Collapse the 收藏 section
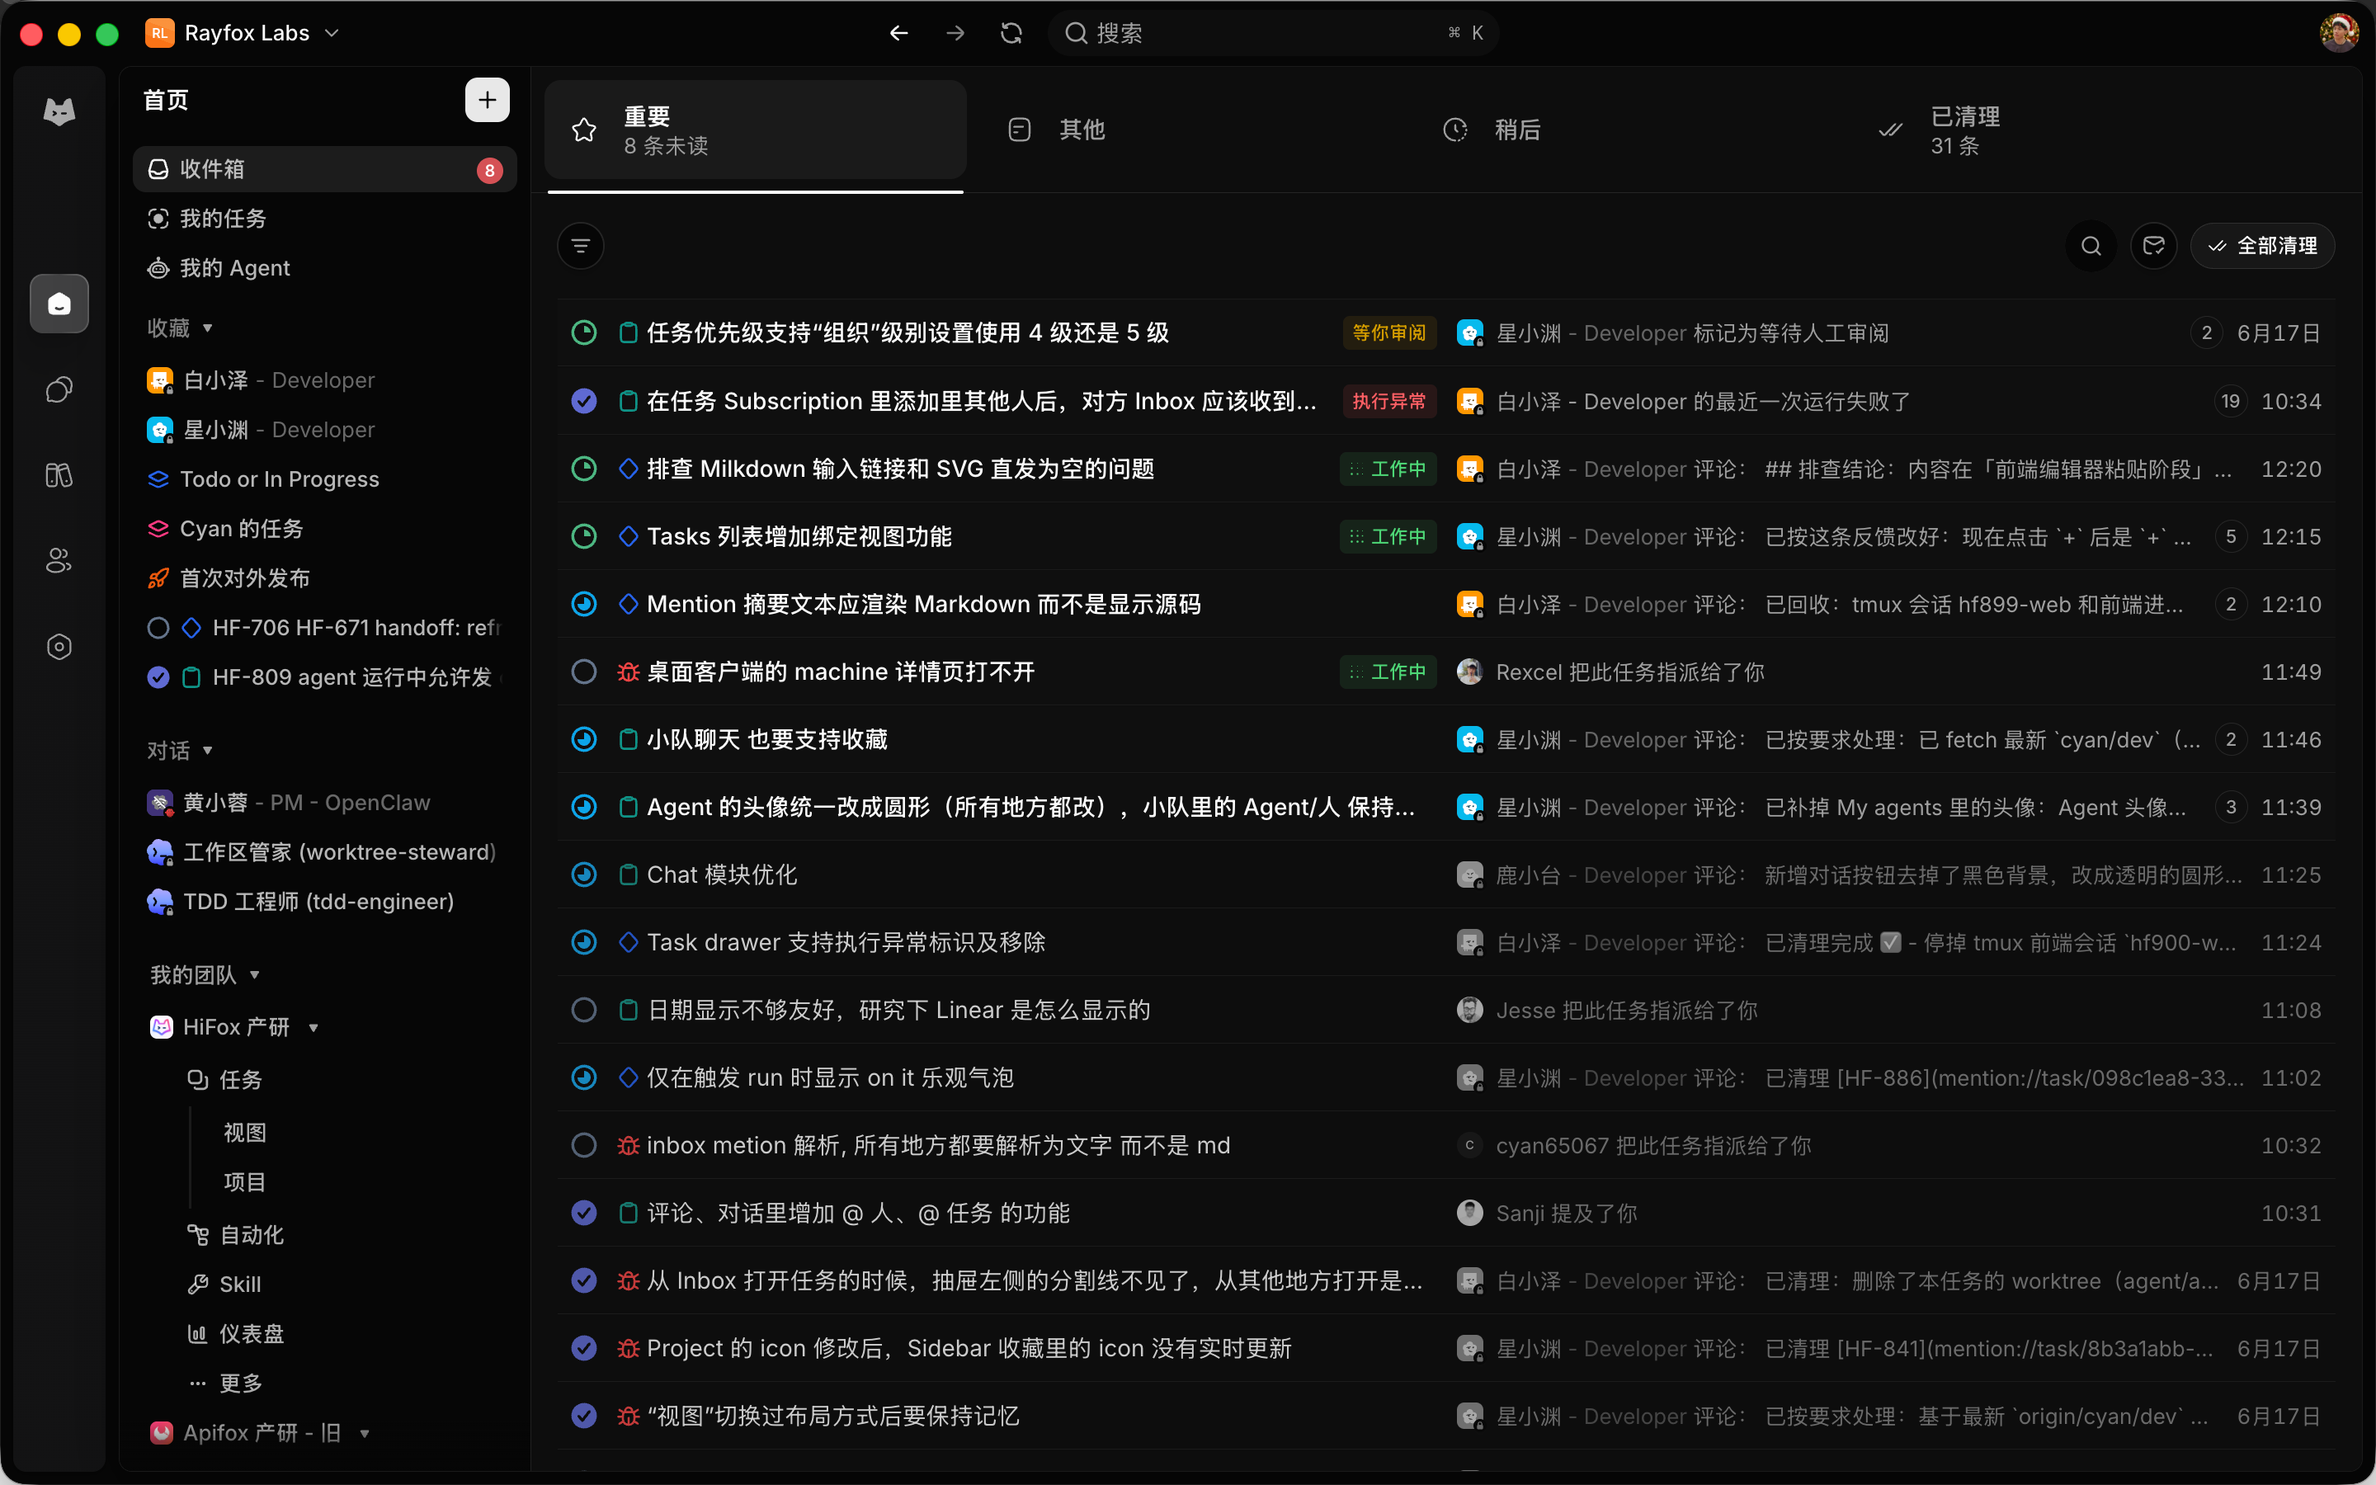 [x=207, y=328]
